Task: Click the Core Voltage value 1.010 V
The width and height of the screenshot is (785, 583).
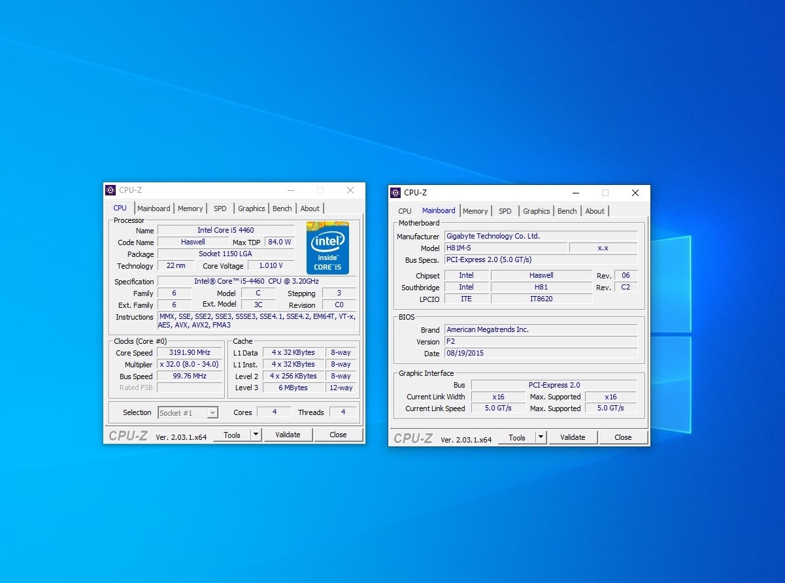Action: 271,265
